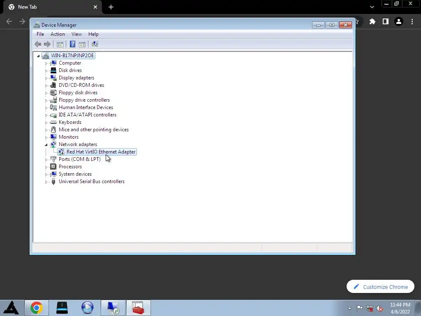Select the IDE ATA/ATAPI controllers label
Image resolution: width=421 pixels, height=316 pixels.
click(x=88, y=115)
